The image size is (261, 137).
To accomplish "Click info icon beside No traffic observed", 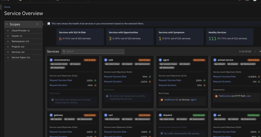I will tap(161, 133).
